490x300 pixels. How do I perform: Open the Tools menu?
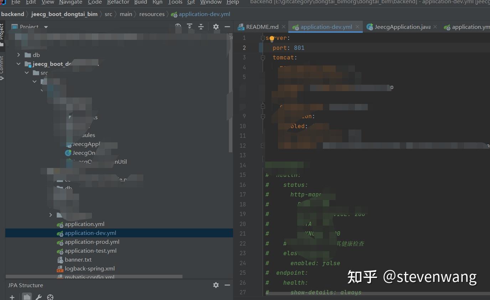point(175,2)
